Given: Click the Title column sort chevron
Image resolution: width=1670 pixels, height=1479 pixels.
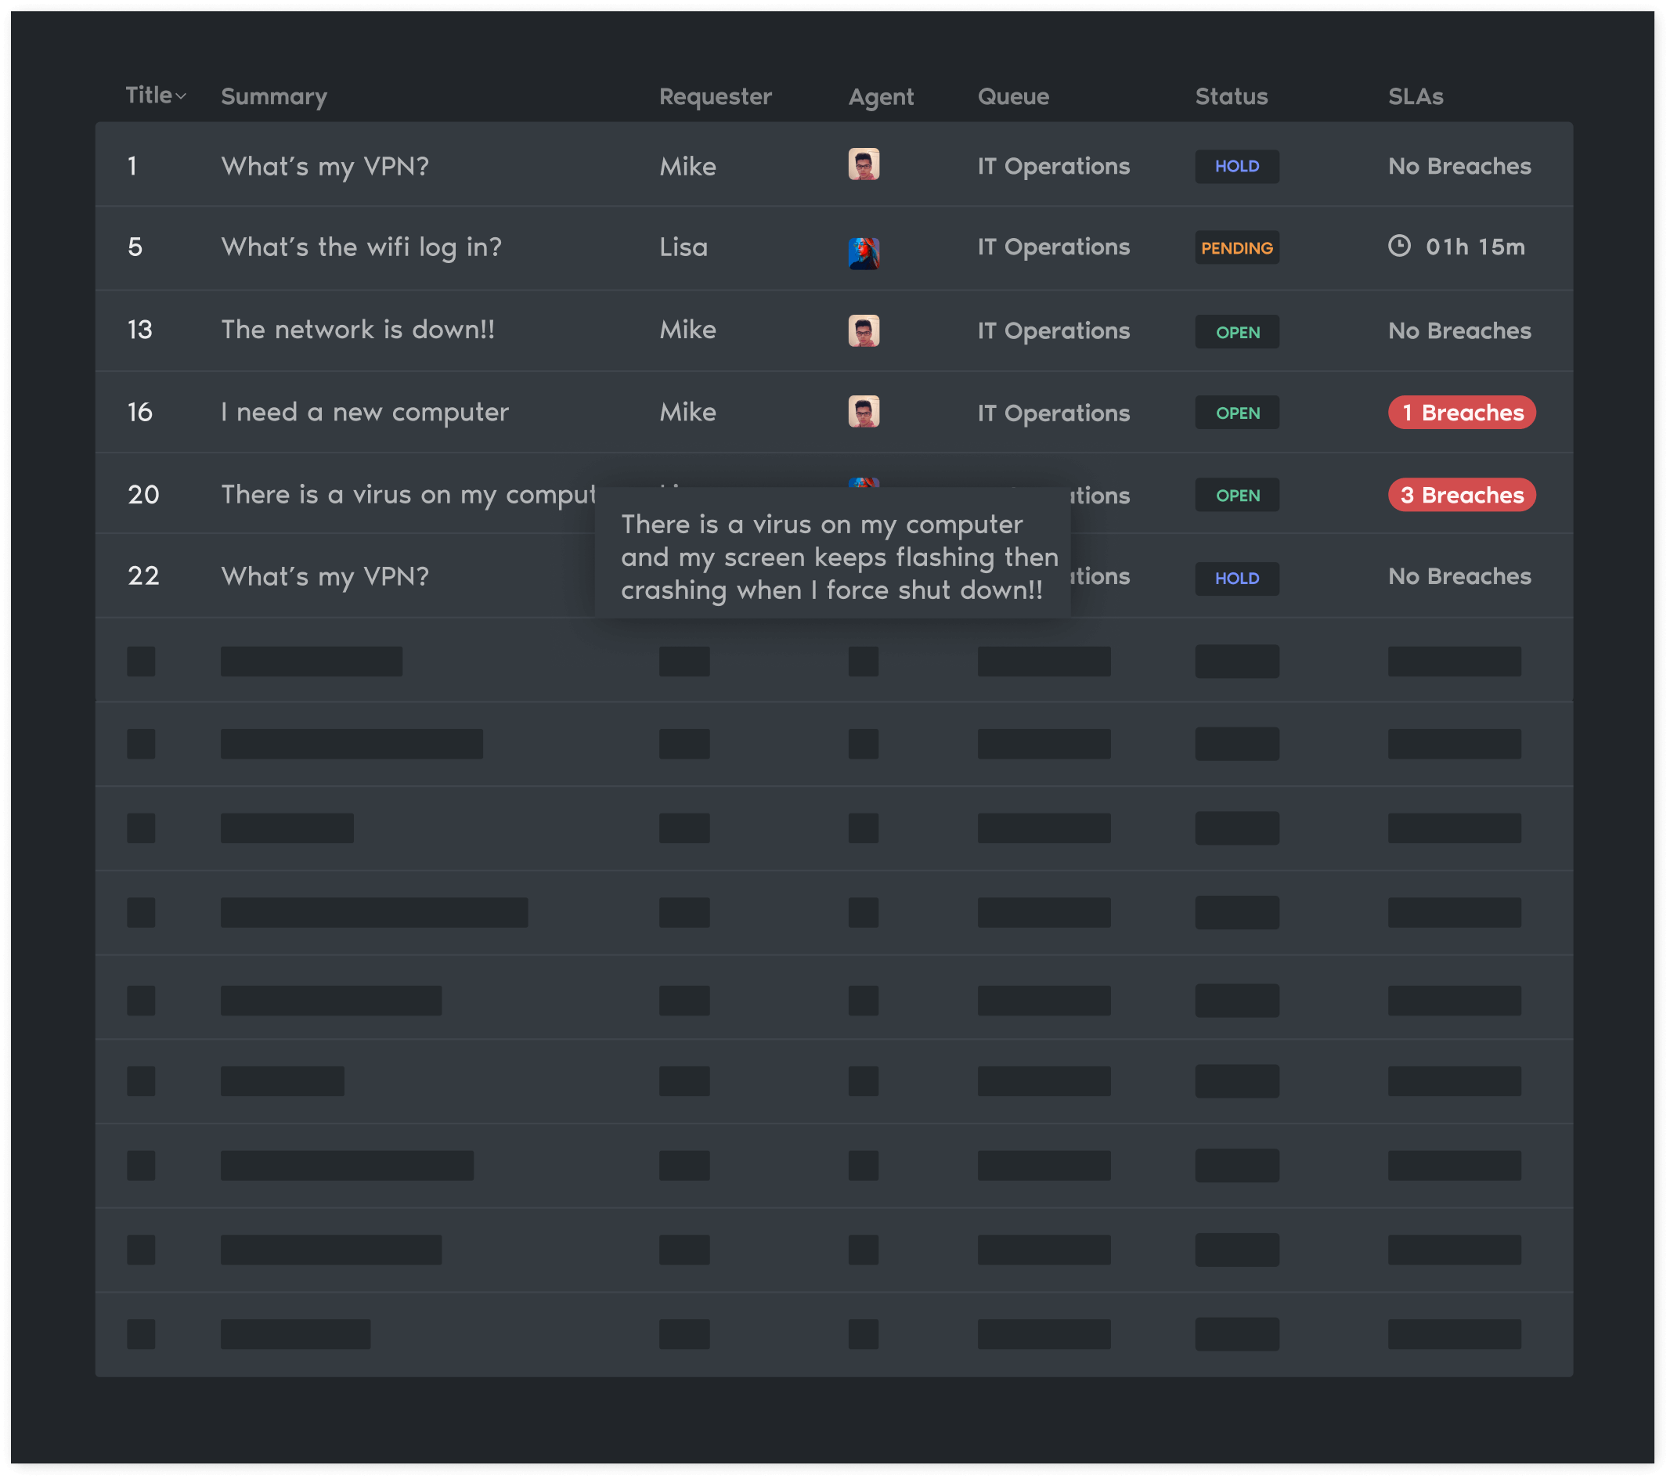Looking at the screenshot, I should pos(181,96).
